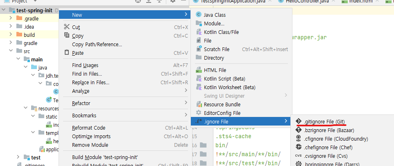
Task: Click the Scratch File icon
Action: pos(199,49)
